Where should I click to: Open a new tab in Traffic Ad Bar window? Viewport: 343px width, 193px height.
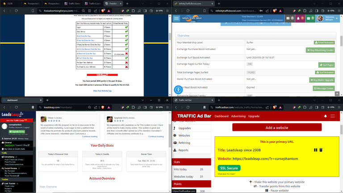219,100
